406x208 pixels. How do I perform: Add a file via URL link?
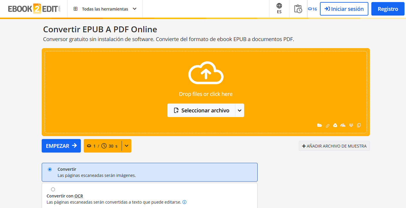328,125
